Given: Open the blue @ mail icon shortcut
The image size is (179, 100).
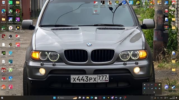Looking at the screenshot, I should [124, 2].
